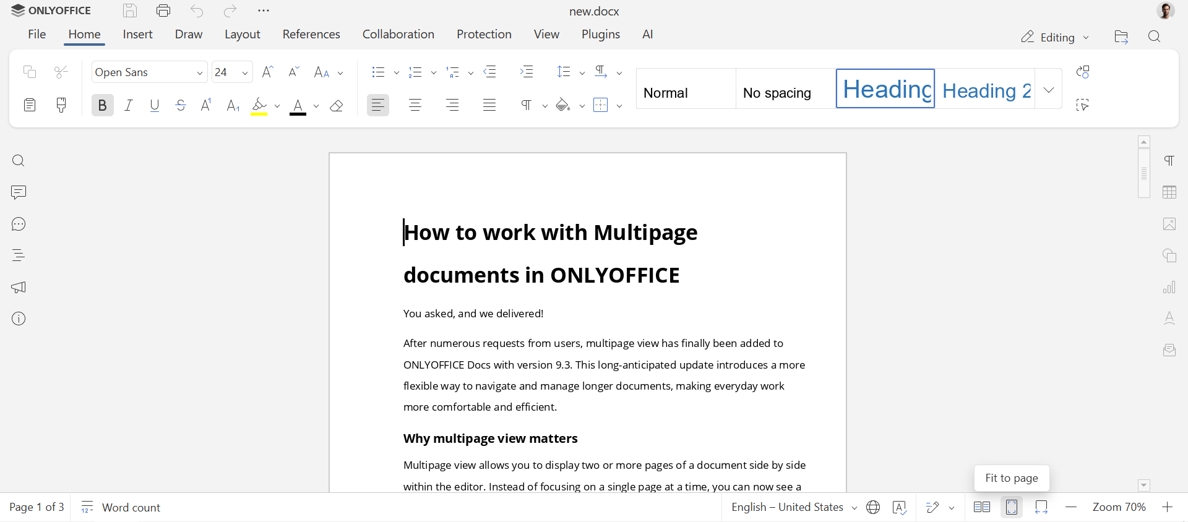Apply the No spacing style
Screen dimensions: 1188x522
pos(786,89)
